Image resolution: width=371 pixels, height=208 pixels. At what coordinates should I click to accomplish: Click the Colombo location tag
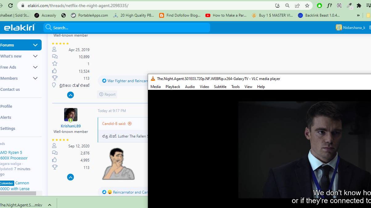tap(6, 183)
